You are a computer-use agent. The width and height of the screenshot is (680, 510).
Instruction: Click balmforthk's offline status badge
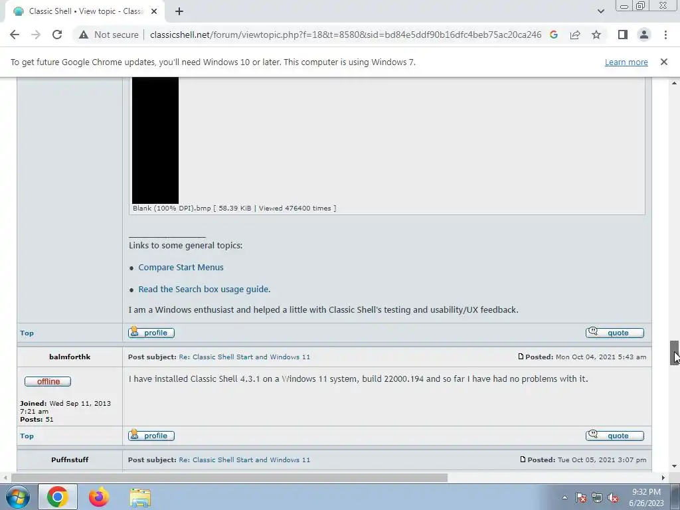click(x=48, y=382)
